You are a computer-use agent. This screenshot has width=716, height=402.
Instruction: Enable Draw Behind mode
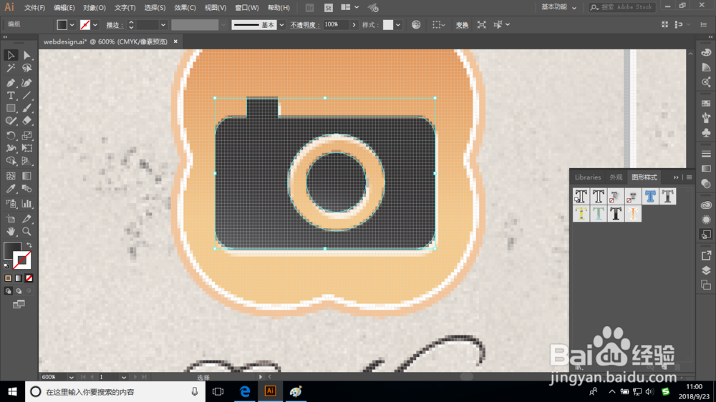pyautogui.click(x=19, y=290)
